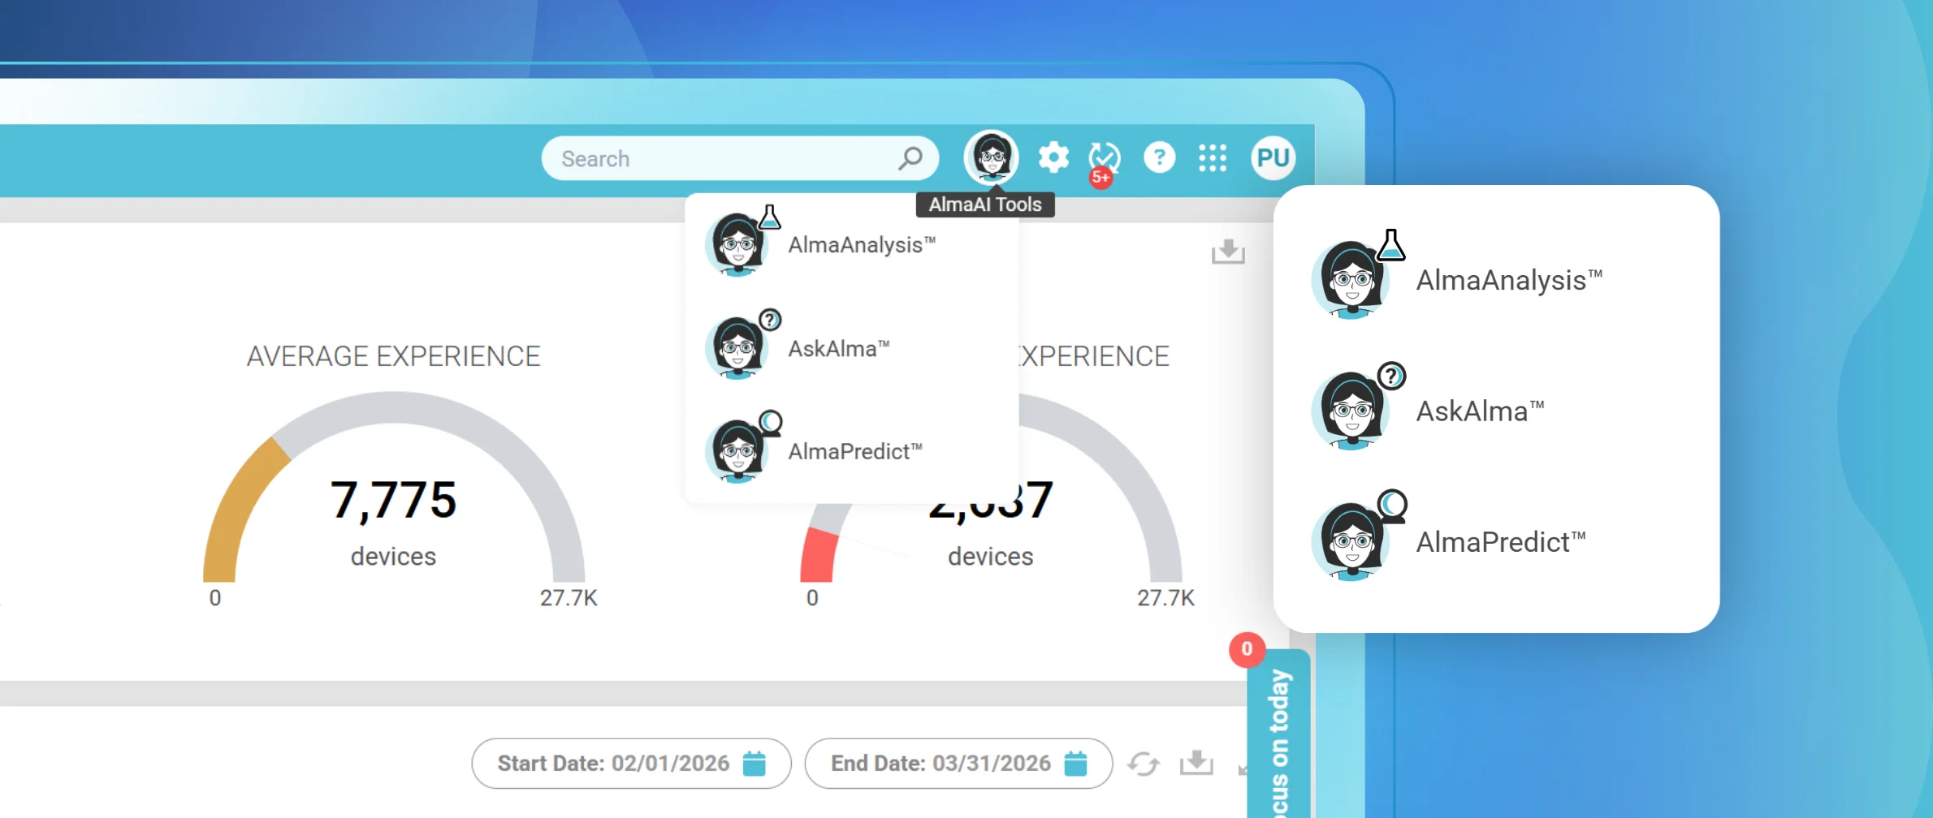Image resolution: width=1933 pixels, height=818 pixels.
Task: Click the magnifier icon in the search box
Action: 910,158
